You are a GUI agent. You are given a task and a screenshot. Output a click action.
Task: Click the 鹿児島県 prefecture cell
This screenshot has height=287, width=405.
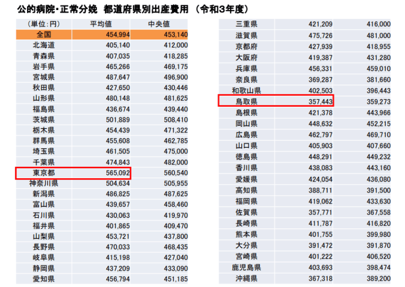tap(246, 267)
